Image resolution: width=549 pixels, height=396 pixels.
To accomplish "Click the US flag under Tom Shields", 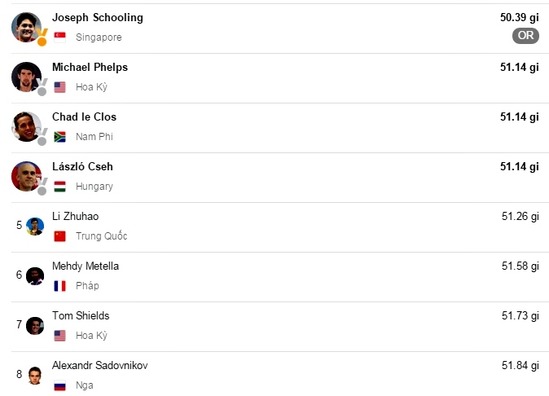I will 59,336.
